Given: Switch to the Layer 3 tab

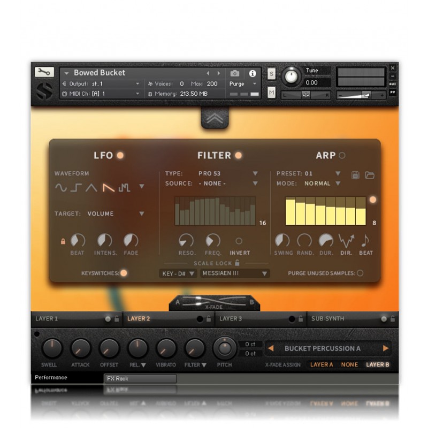Looking at the screenshot, I should 231,319.
